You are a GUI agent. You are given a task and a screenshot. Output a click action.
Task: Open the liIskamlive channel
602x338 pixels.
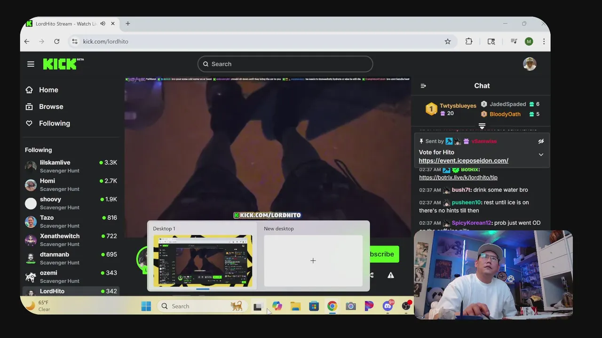click(x=71, y=166)
